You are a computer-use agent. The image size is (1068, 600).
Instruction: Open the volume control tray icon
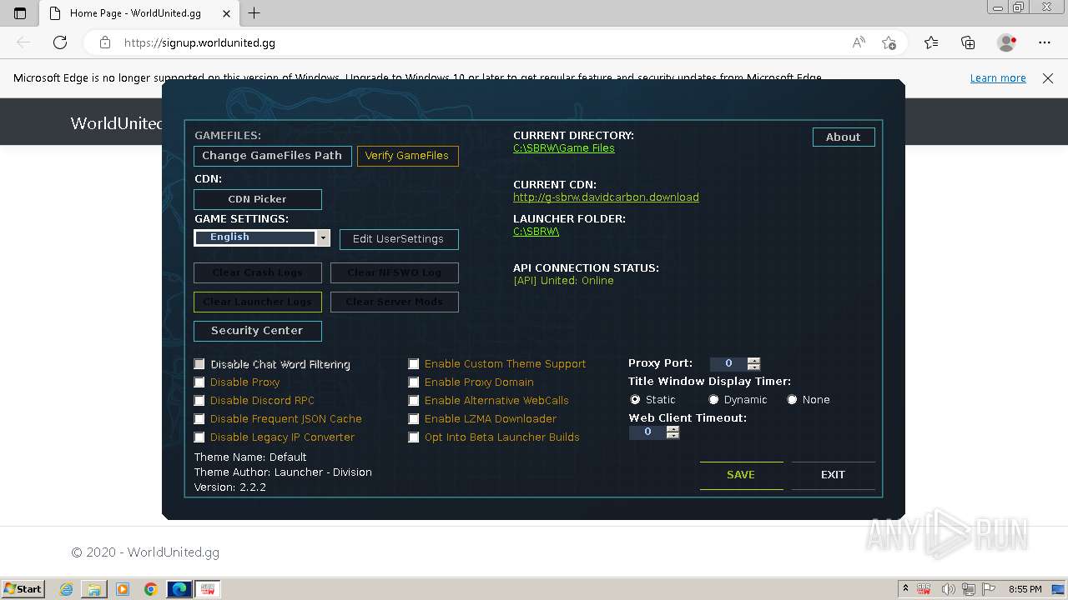coord(949,589)
